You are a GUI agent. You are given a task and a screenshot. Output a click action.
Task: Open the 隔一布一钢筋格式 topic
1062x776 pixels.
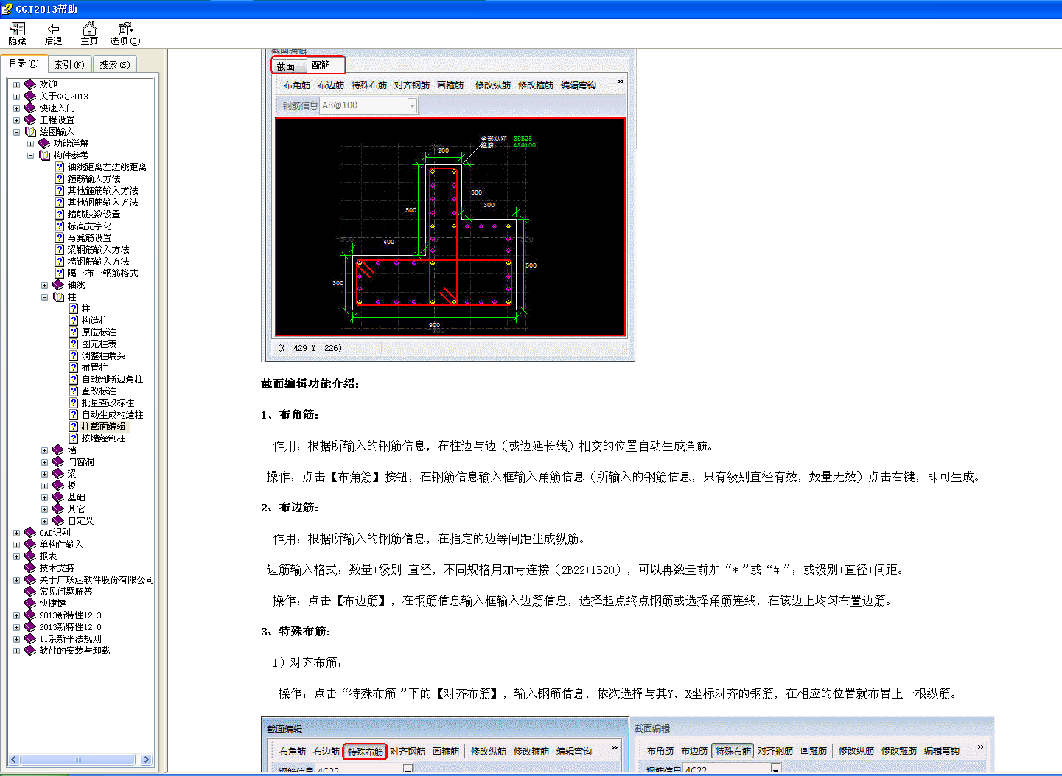point(102,273)
